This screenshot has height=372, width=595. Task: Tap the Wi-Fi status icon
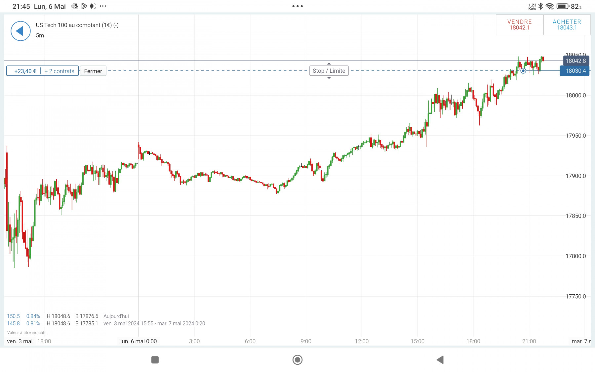550,6
